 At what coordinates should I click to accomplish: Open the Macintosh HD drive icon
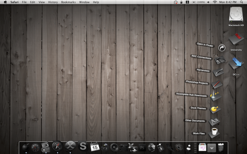click(236, 15)
